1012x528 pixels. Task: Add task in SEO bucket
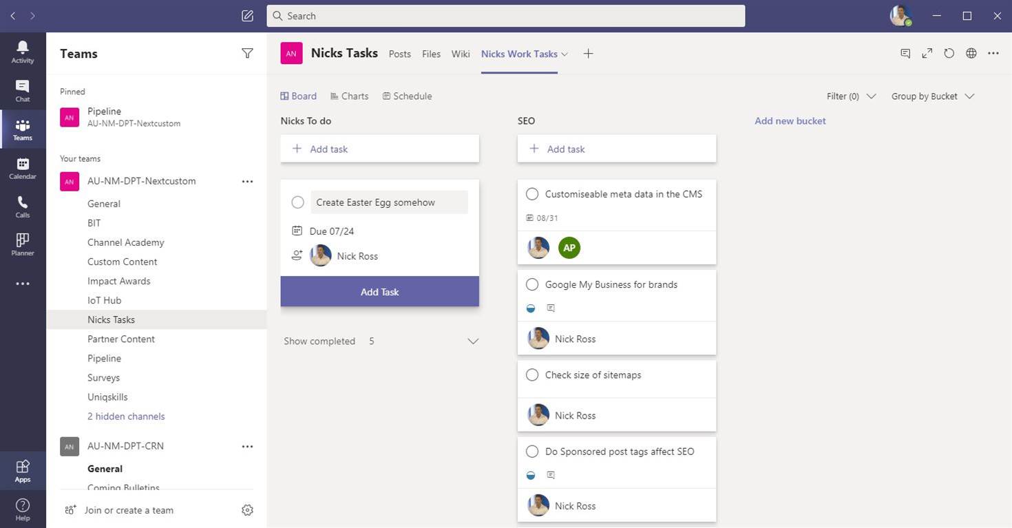(x=617, y=149)
